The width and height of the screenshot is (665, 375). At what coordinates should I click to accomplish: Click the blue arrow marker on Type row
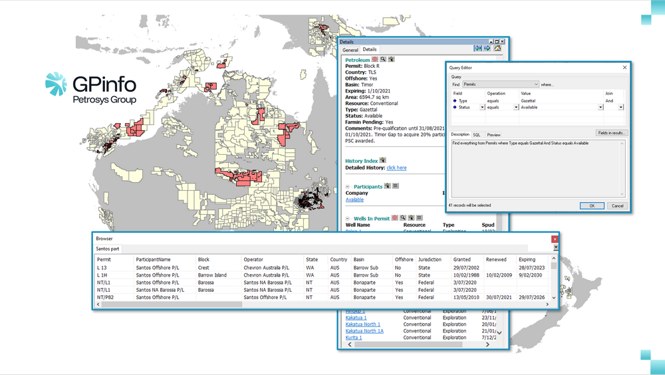pyautogui.click(x=455, y=101)
